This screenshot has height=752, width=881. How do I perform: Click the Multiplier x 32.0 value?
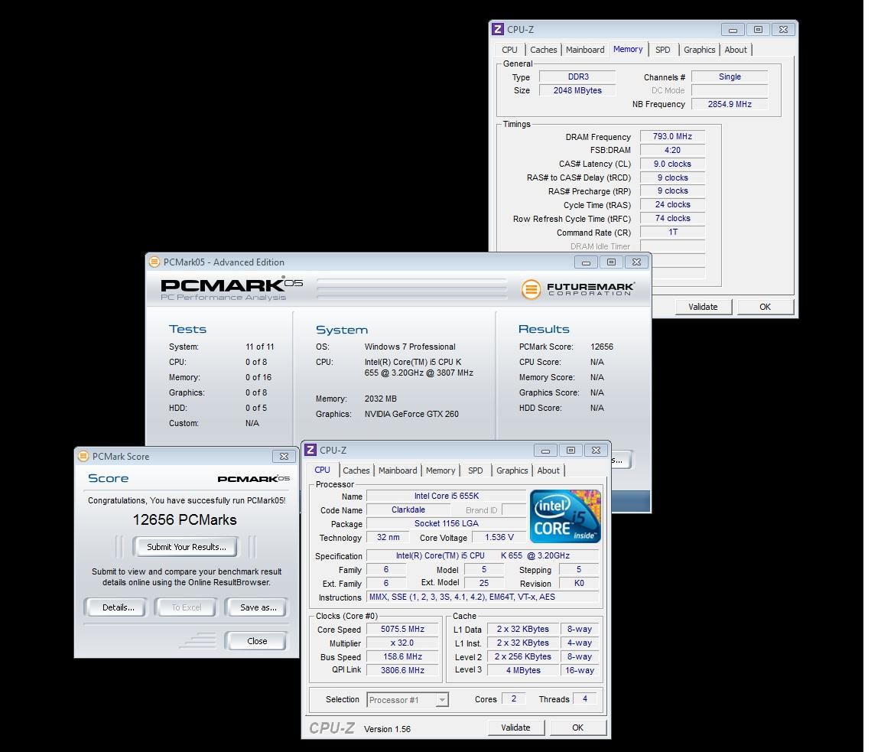[402, 643]
